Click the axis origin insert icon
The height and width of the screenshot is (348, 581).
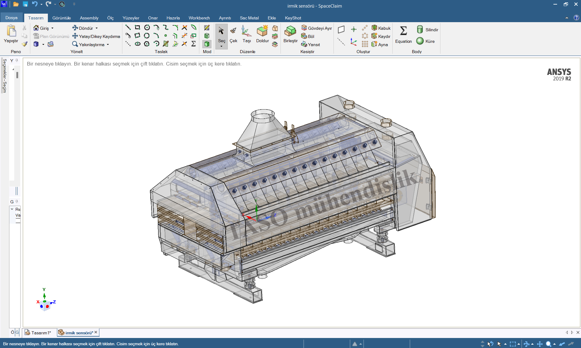click(354, 42)
